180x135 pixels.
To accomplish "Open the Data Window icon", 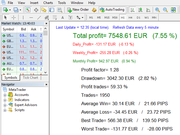I will pos(36,10).
